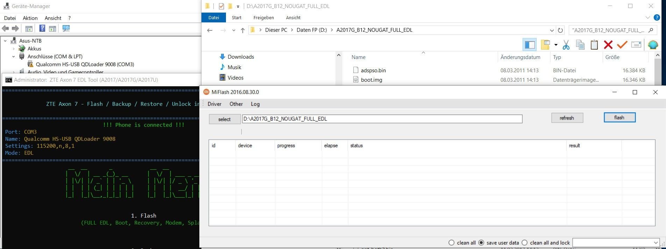Viewport: 666px width, 249px height.
Task: Switch to the Freigeben ribbon tab
Action: [x=264, y=17]
